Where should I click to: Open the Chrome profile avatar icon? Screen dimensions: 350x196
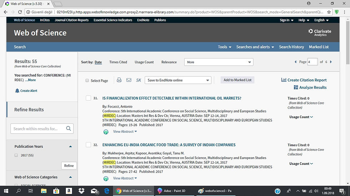click(309, 3)
